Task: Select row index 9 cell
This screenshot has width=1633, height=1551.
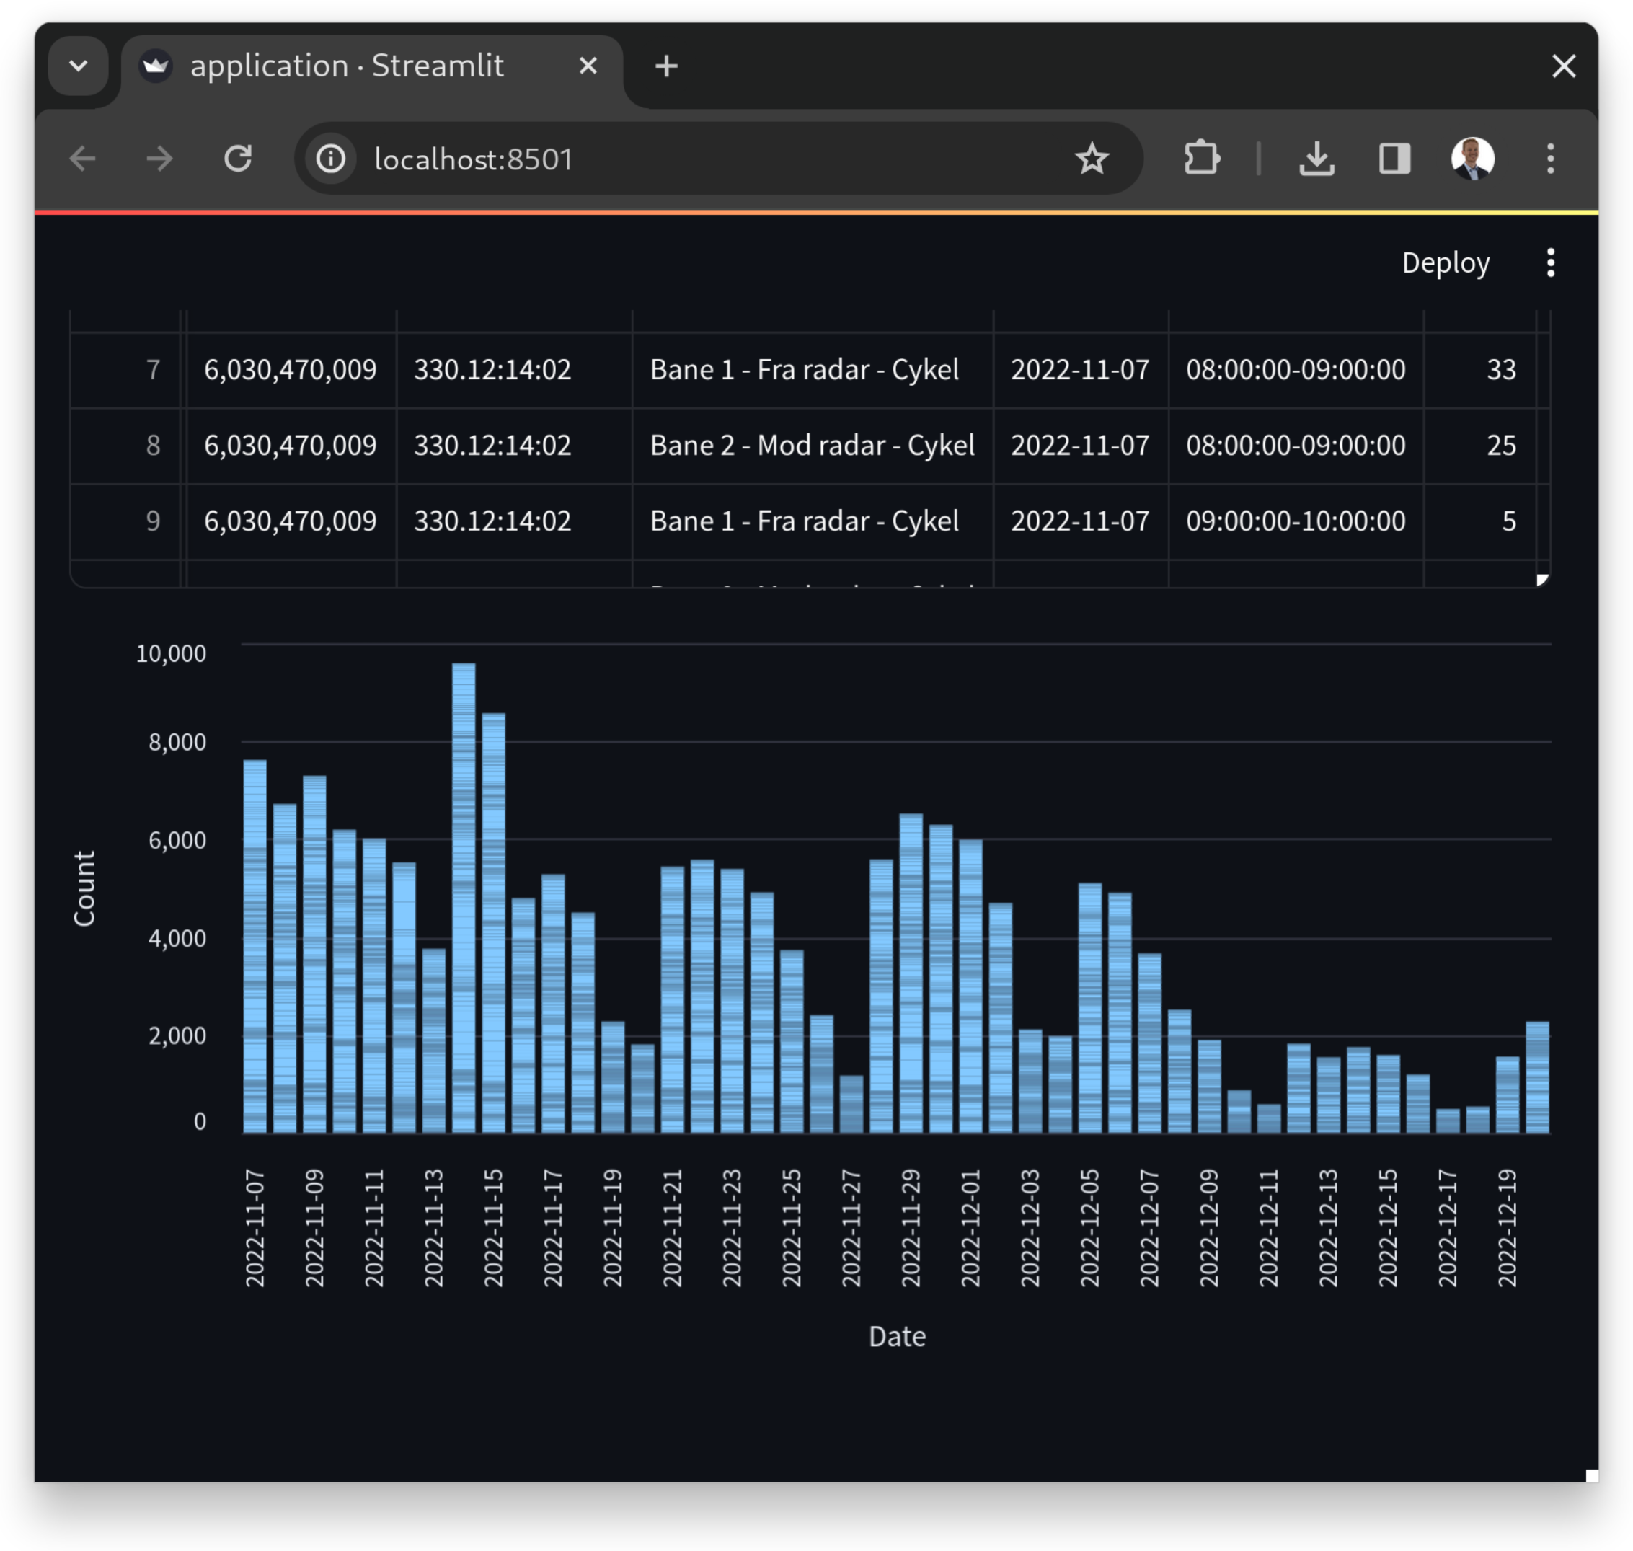Action: [125, 521]
